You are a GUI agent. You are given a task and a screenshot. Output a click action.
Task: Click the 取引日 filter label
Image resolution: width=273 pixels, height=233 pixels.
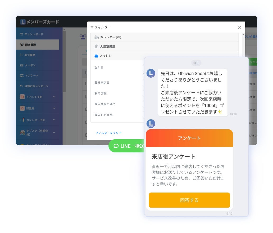99,68
